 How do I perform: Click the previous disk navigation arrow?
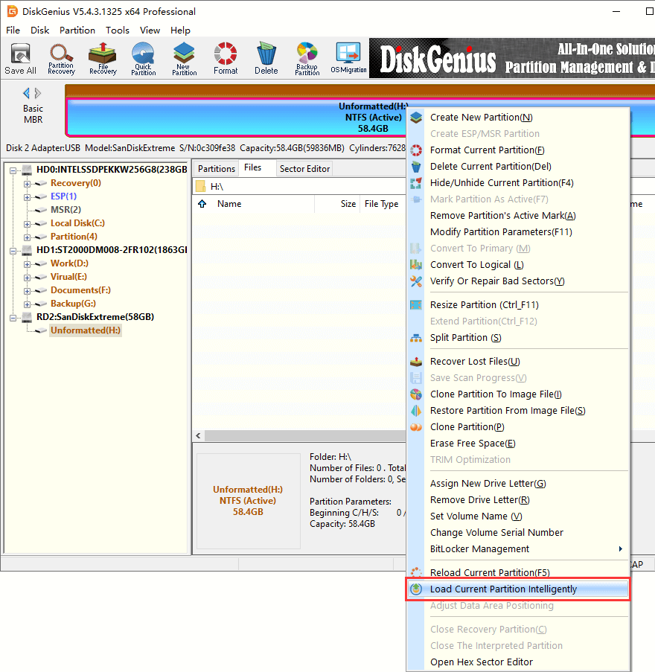pos(27,93)
